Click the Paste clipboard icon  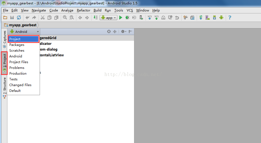click(x=56, y=17)
